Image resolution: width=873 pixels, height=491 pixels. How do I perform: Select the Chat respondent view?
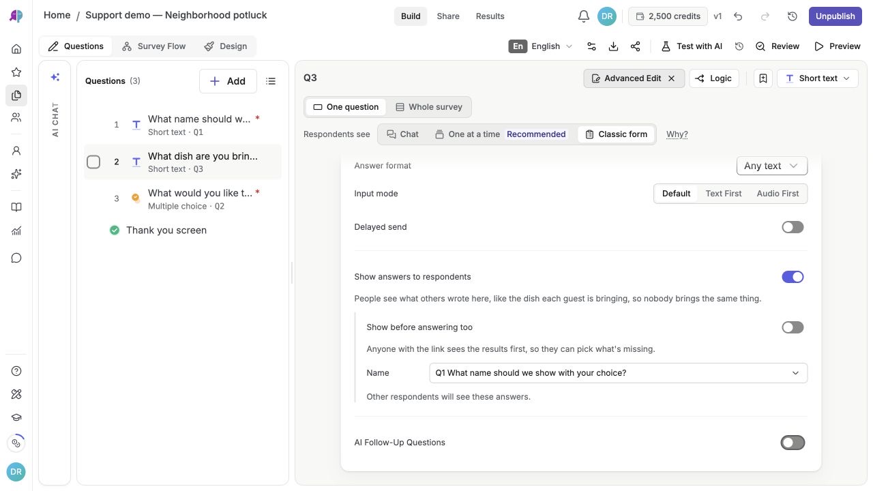(x=402, y=134)
